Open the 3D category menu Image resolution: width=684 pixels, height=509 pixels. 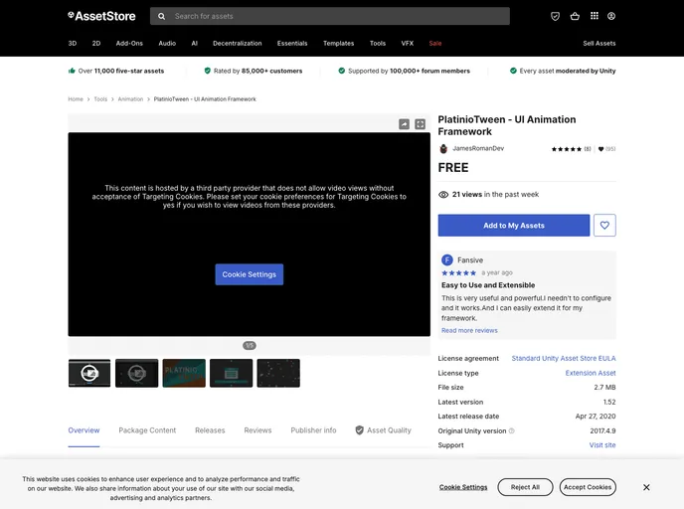(73, 43)
